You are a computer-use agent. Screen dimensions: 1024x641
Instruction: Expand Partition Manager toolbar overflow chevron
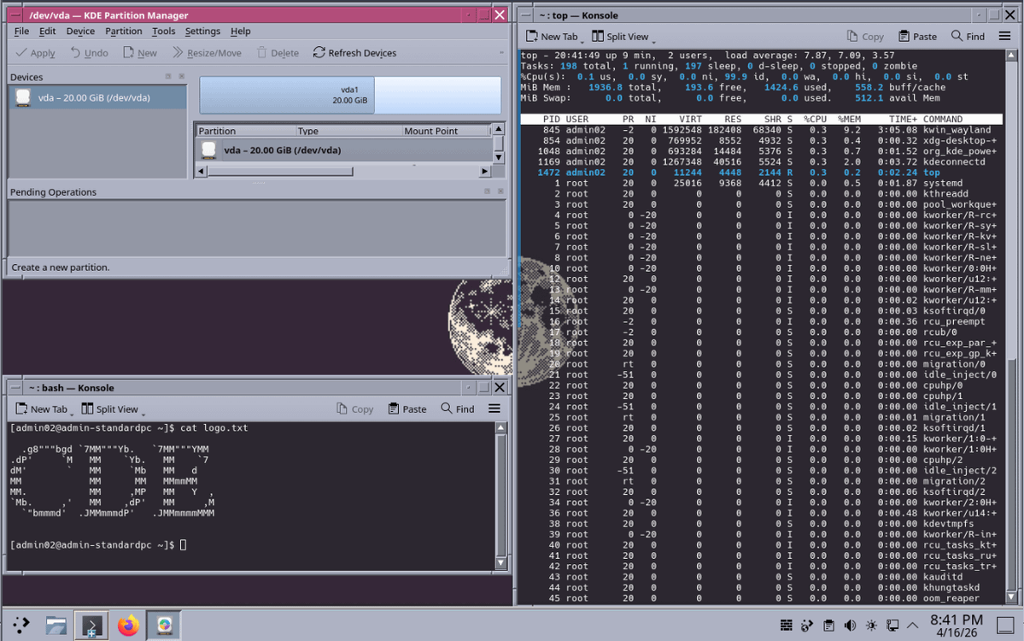501,53
